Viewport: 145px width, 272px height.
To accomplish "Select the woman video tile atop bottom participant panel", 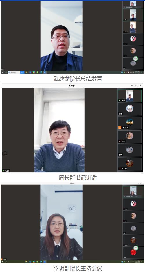I will [x=133, y=192].
